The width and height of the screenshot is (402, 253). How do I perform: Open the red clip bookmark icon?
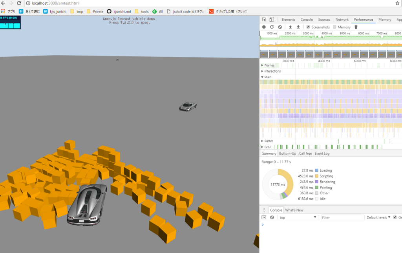point(211,11)
